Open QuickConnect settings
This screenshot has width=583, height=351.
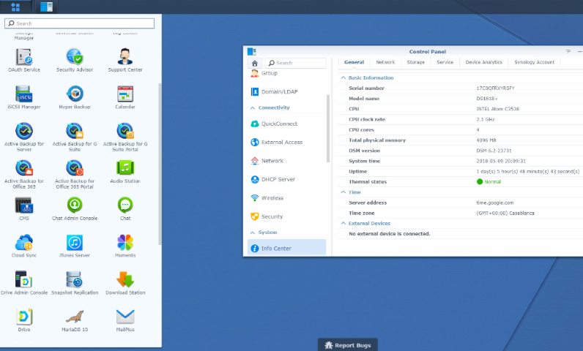tap(286, 124)
